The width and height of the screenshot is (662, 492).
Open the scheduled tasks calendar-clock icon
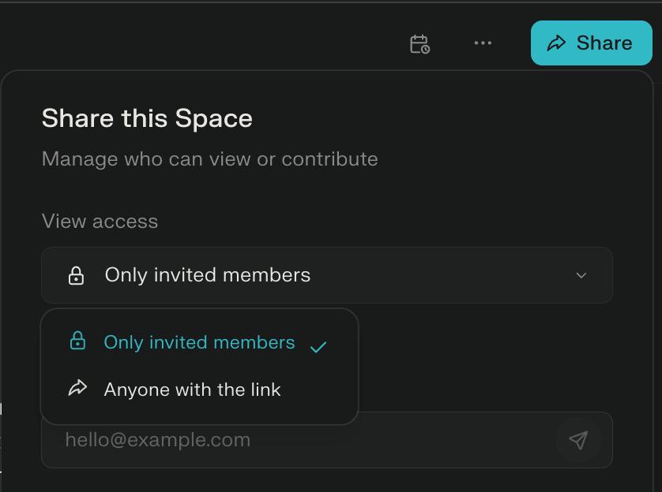tap(419, 43)
